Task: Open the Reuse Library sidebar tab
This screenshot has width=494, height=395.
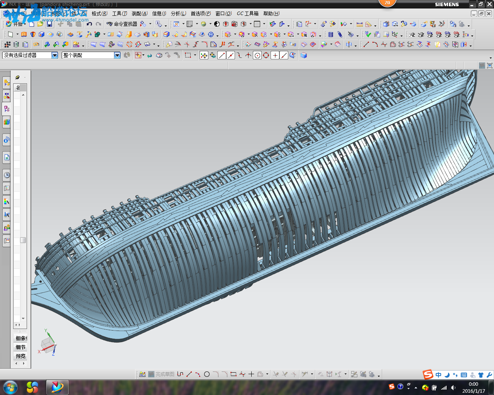Action: click(x=7, y=122)
